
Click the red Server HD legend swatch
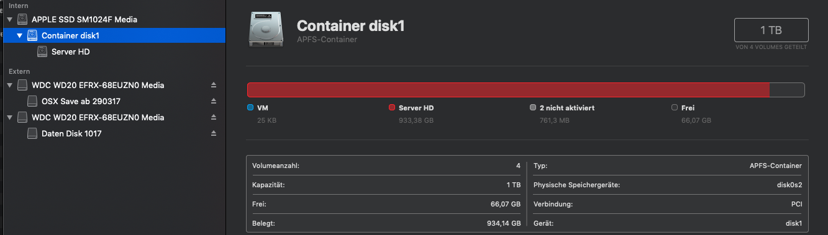[x=392, y=107]
